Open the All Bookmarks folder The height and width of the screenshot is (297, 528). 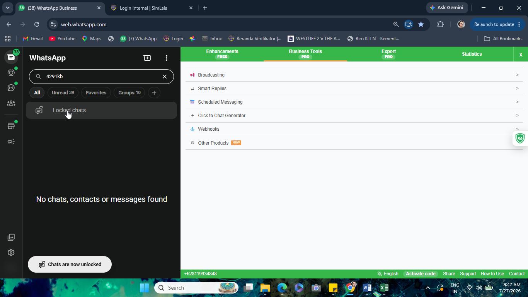503,39
